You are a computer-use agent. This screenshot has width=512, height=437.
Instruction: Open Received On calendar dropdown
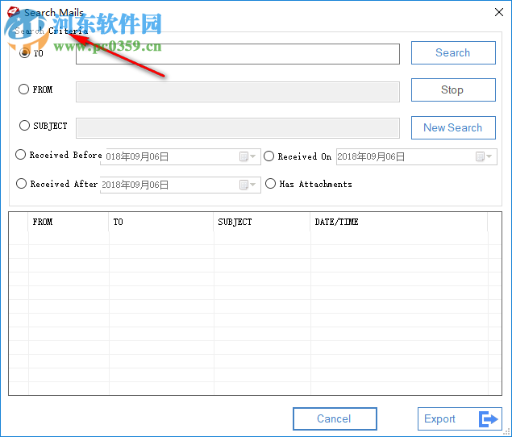point(484,156)
